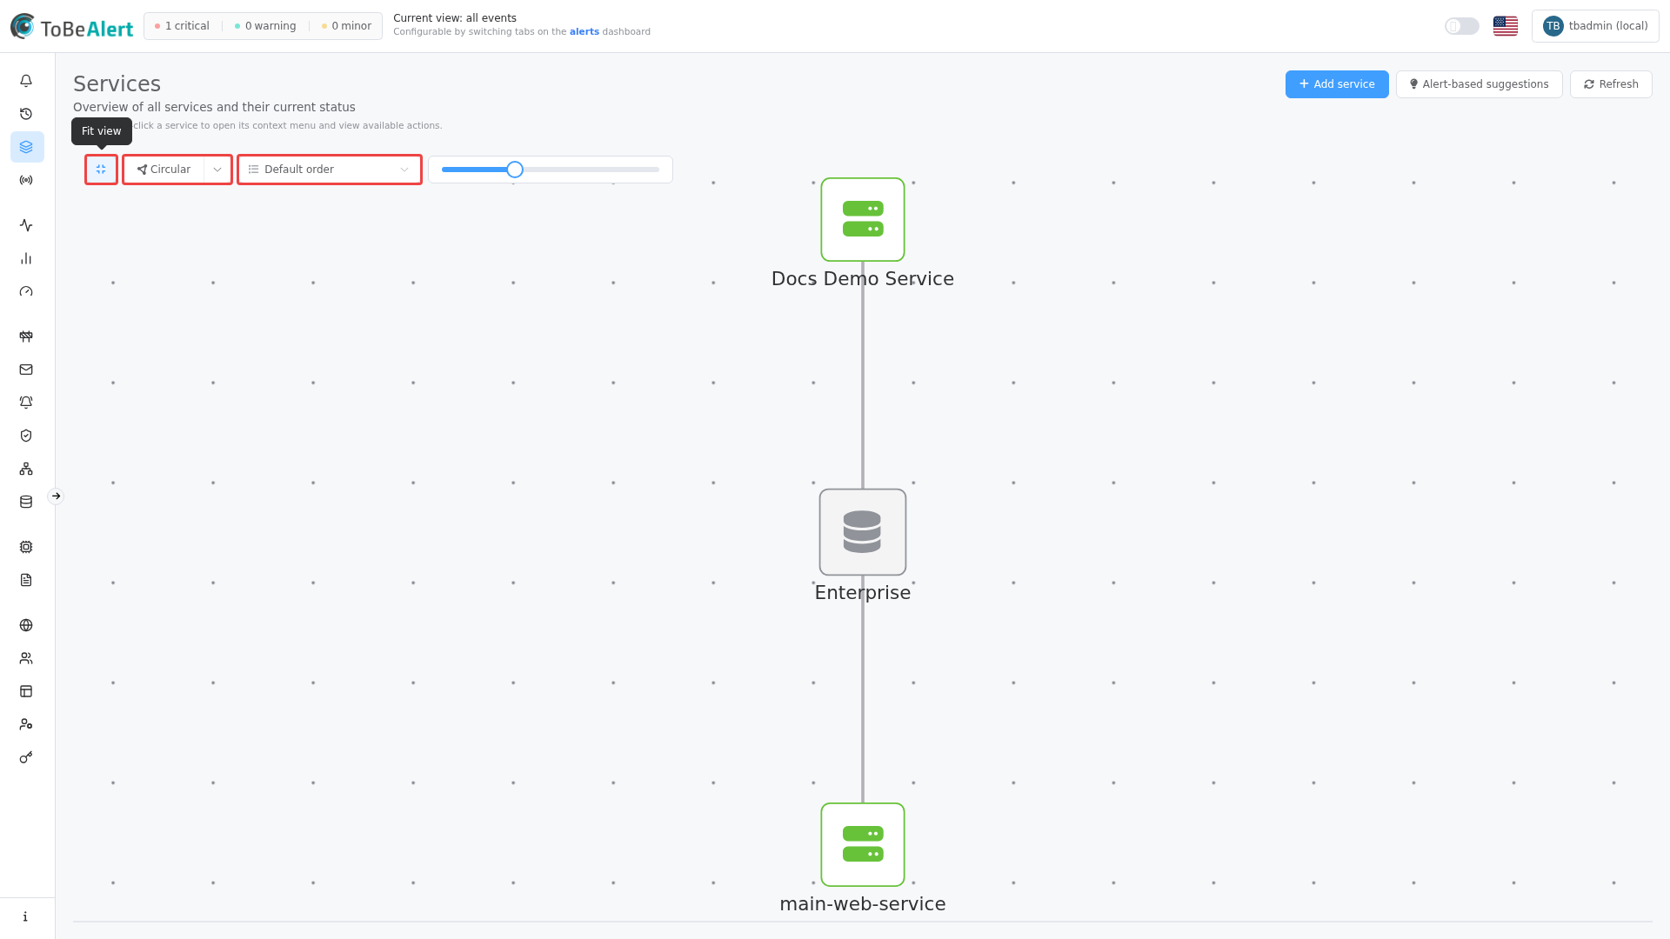
Task: Filter by 0 warning status
Action: (x=265, y=26)
